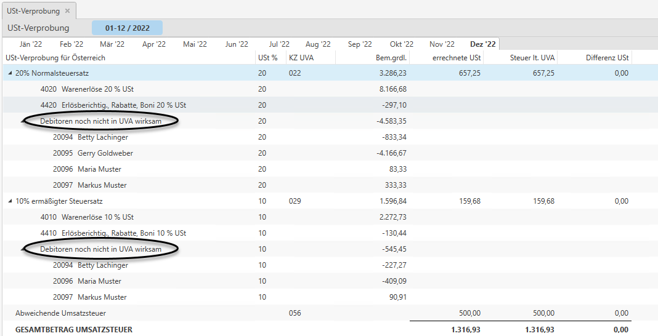Viewport: 658px width, 336px height.
Task: Sort by the Differenz USt column header
Action: (x=607, y=58)
